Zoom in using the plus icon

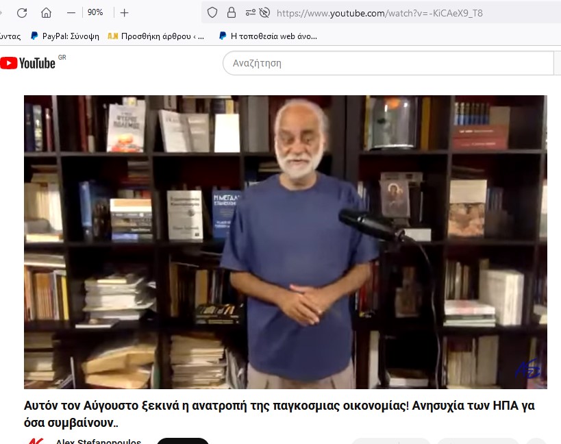(x=124, y=13)
